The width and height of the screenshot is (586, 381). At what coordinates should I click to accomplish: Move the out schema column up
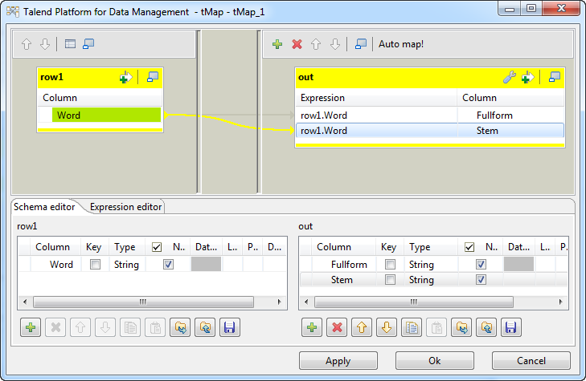[x=362, y=327]
